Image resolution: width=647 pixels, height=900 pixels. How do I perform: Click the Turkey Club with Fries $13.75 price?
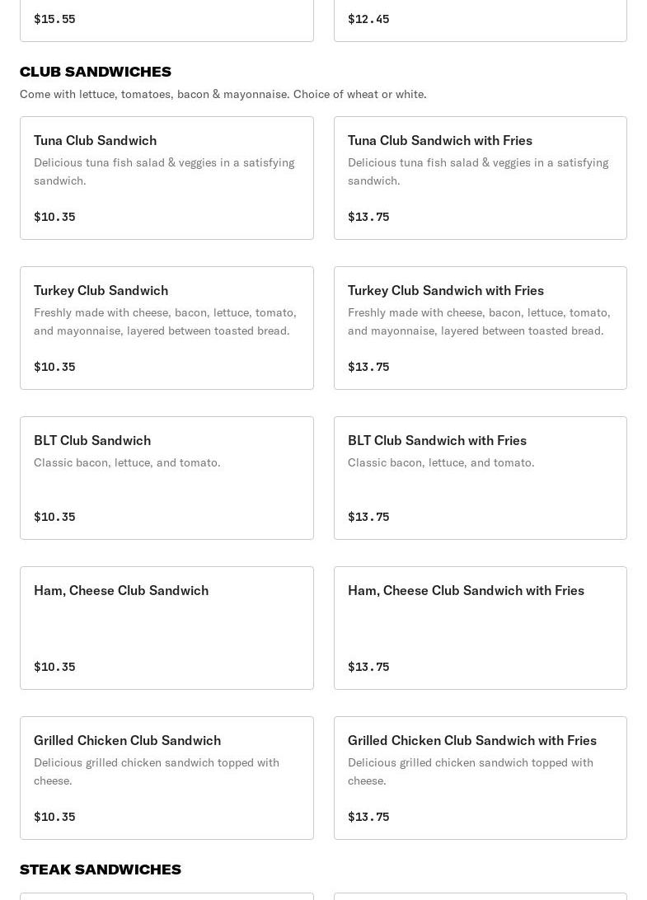pyautogui.click(x=368, y=367)
